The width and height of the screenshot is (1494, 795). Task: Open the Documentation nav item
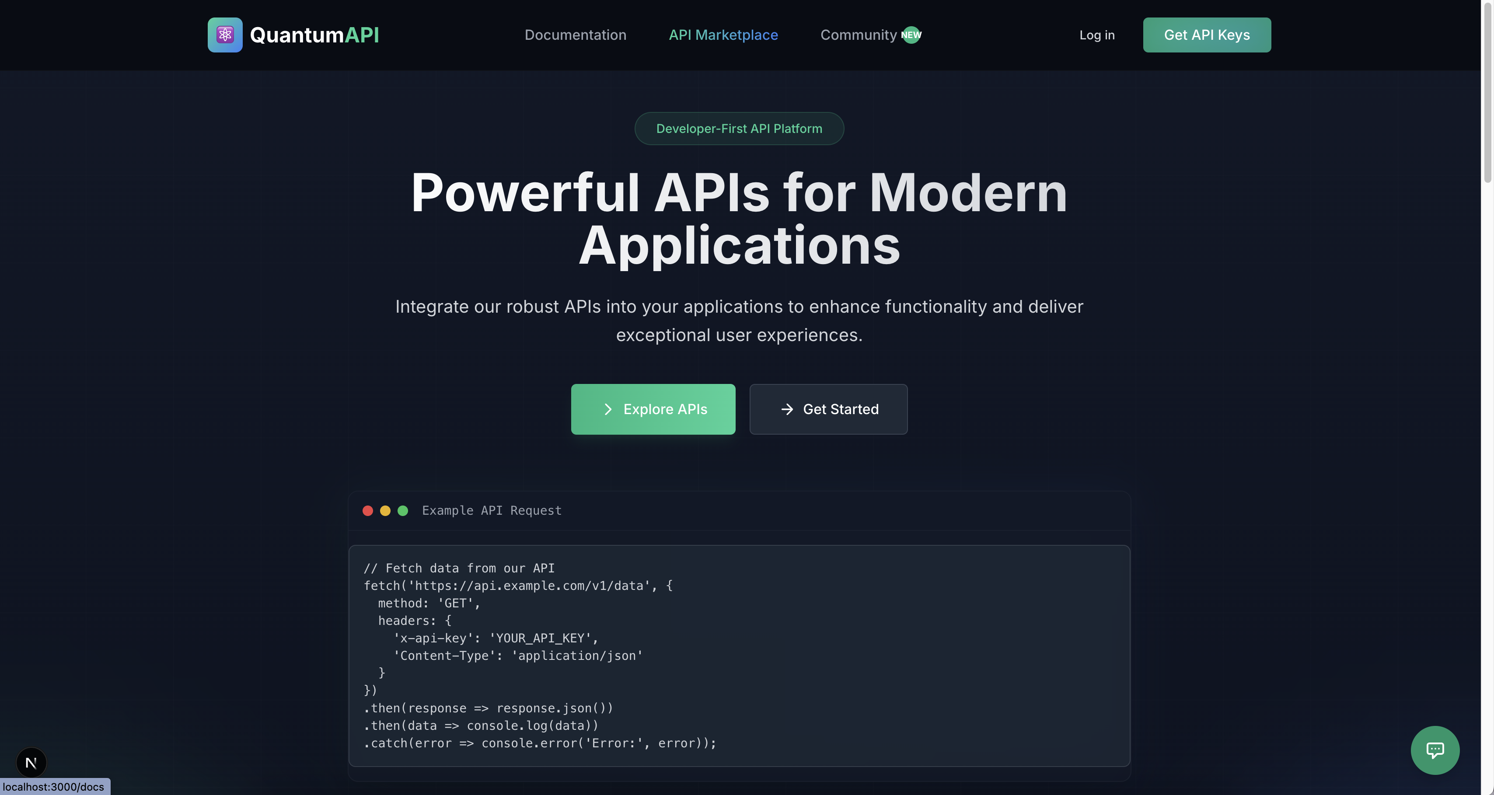click(x=575, y=35)
